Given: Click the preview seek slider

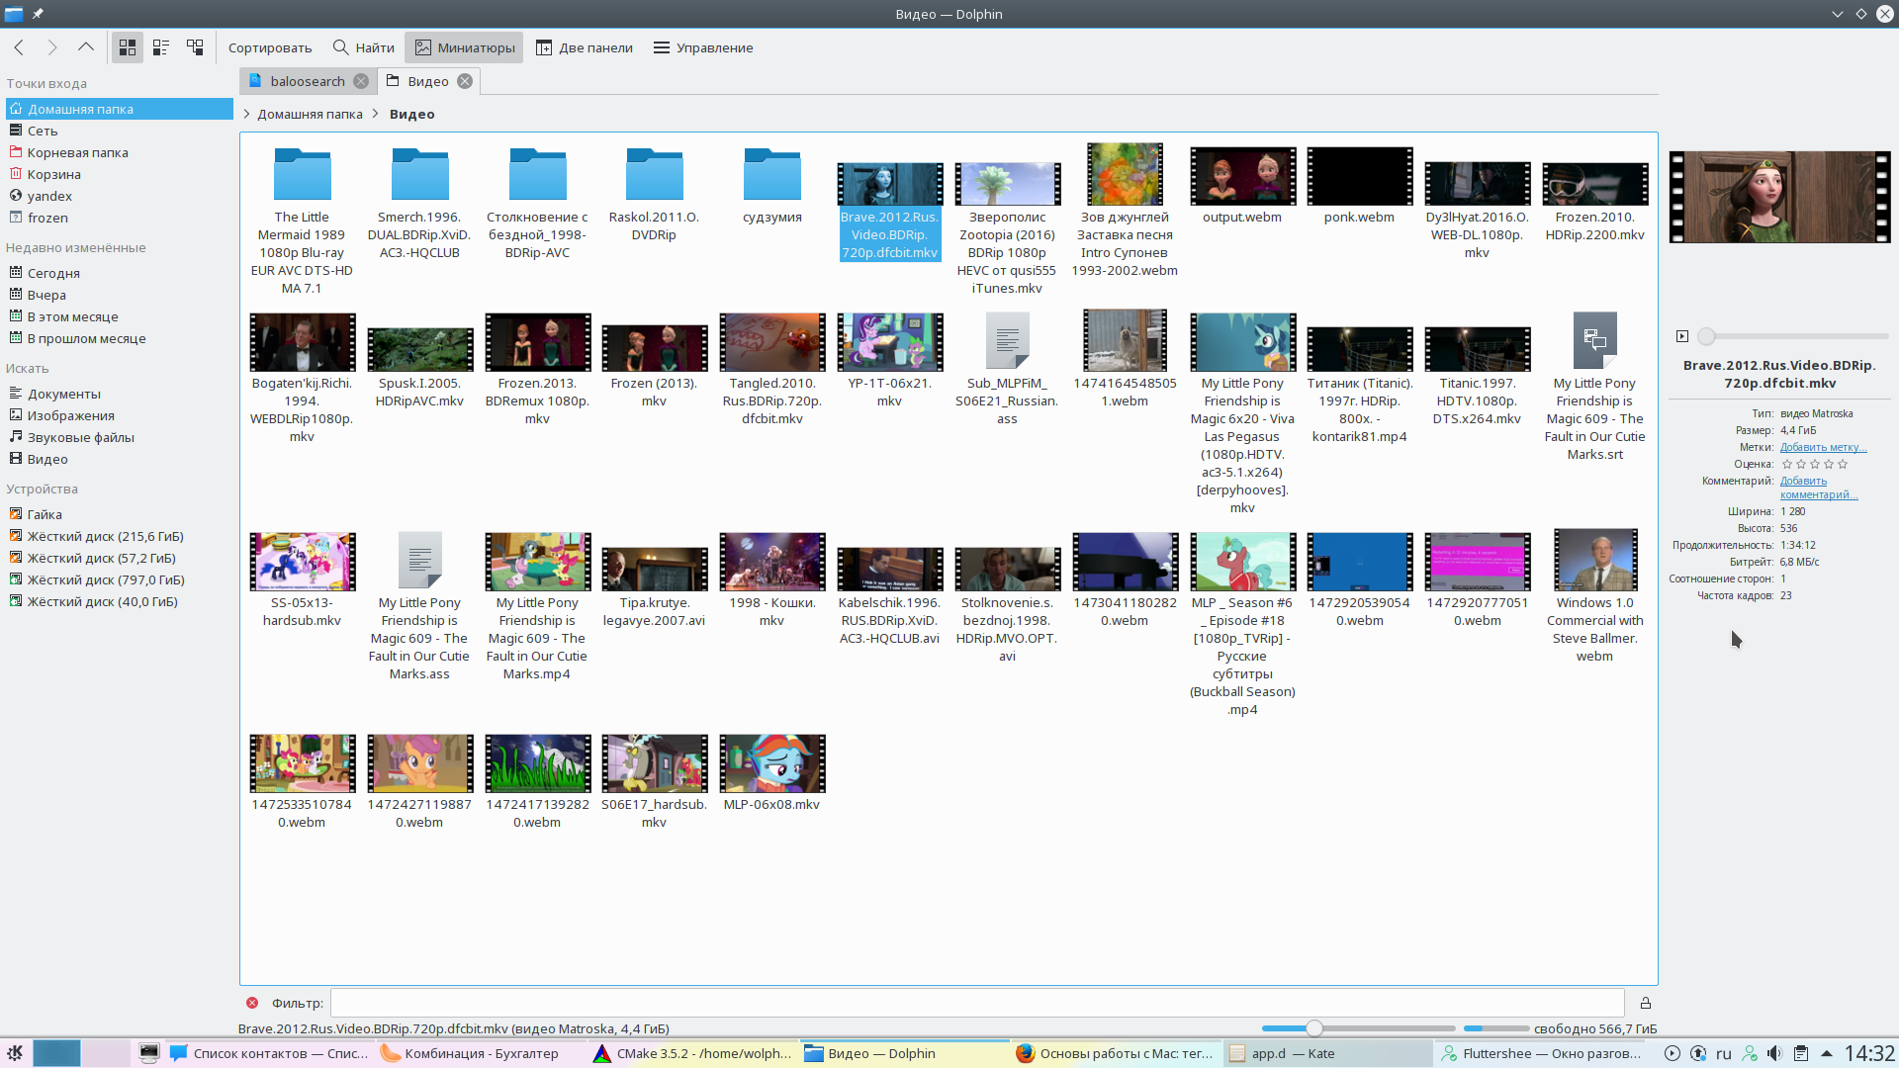Looking at the screenshot, I should point(1793,336).
